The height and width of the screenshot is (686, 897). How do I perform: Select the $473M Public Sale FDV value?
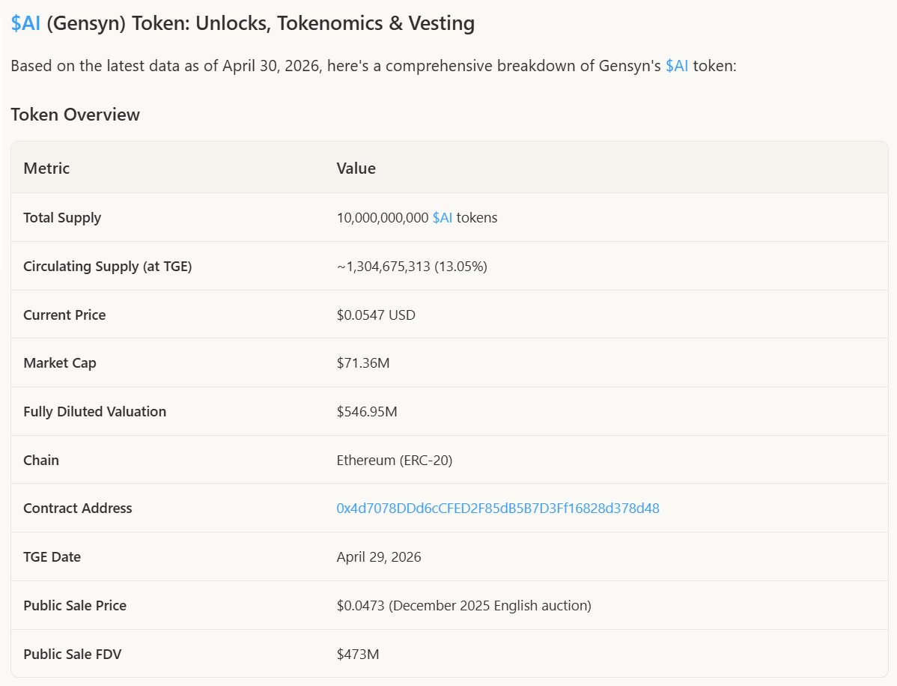[358, 654]
